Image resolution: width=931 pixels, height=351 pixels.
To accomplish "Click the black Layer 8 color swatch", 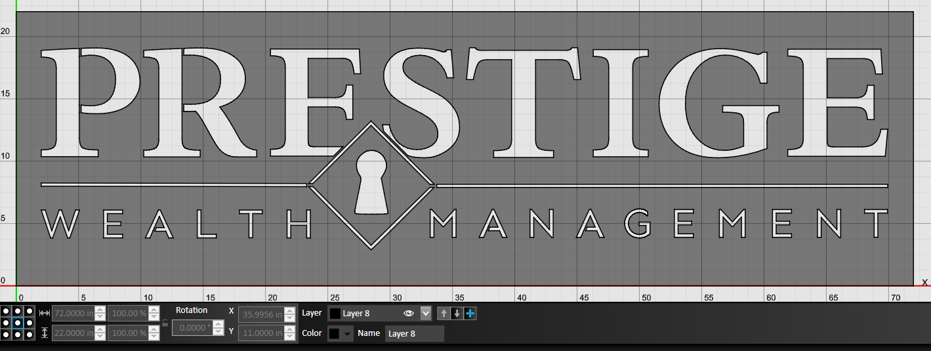I will click(x=335, y=314).
